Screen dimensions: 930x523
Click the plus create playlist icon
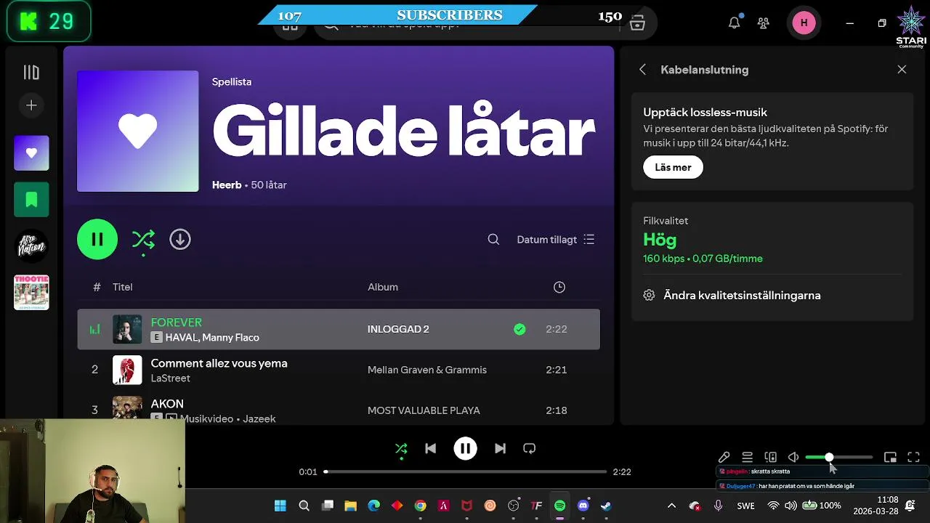[x=31, y=105]
